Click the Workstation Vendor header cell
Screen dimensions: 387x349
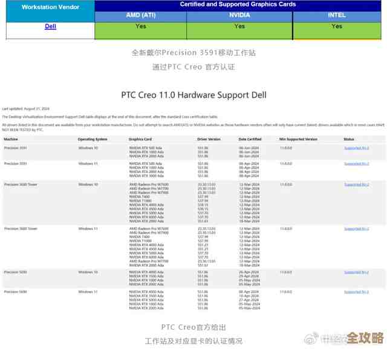(x=50, y=8)
